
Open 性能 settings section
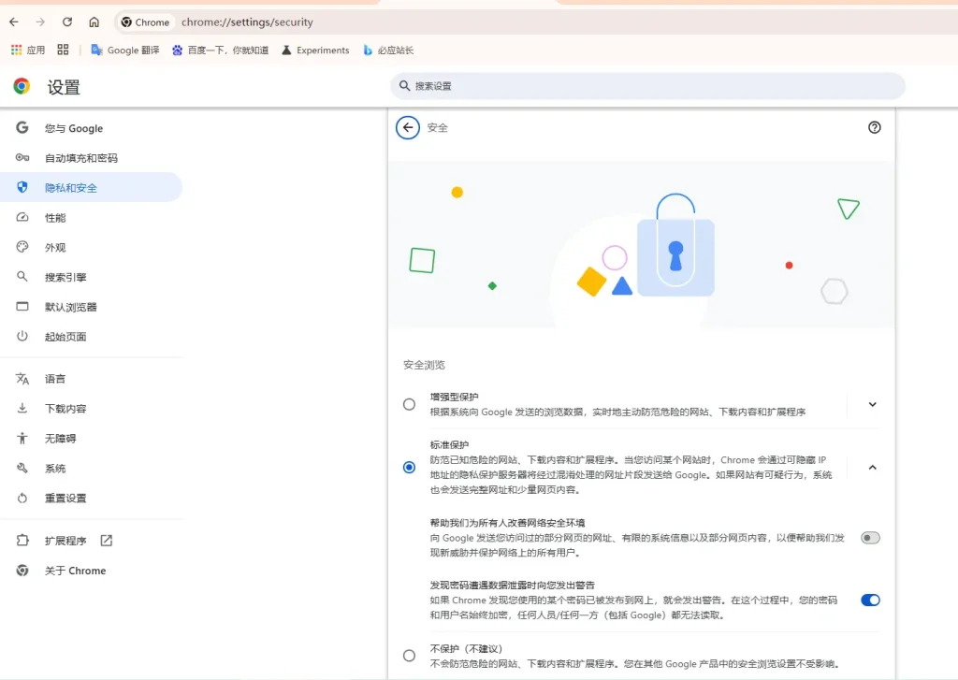coord(92,218)
